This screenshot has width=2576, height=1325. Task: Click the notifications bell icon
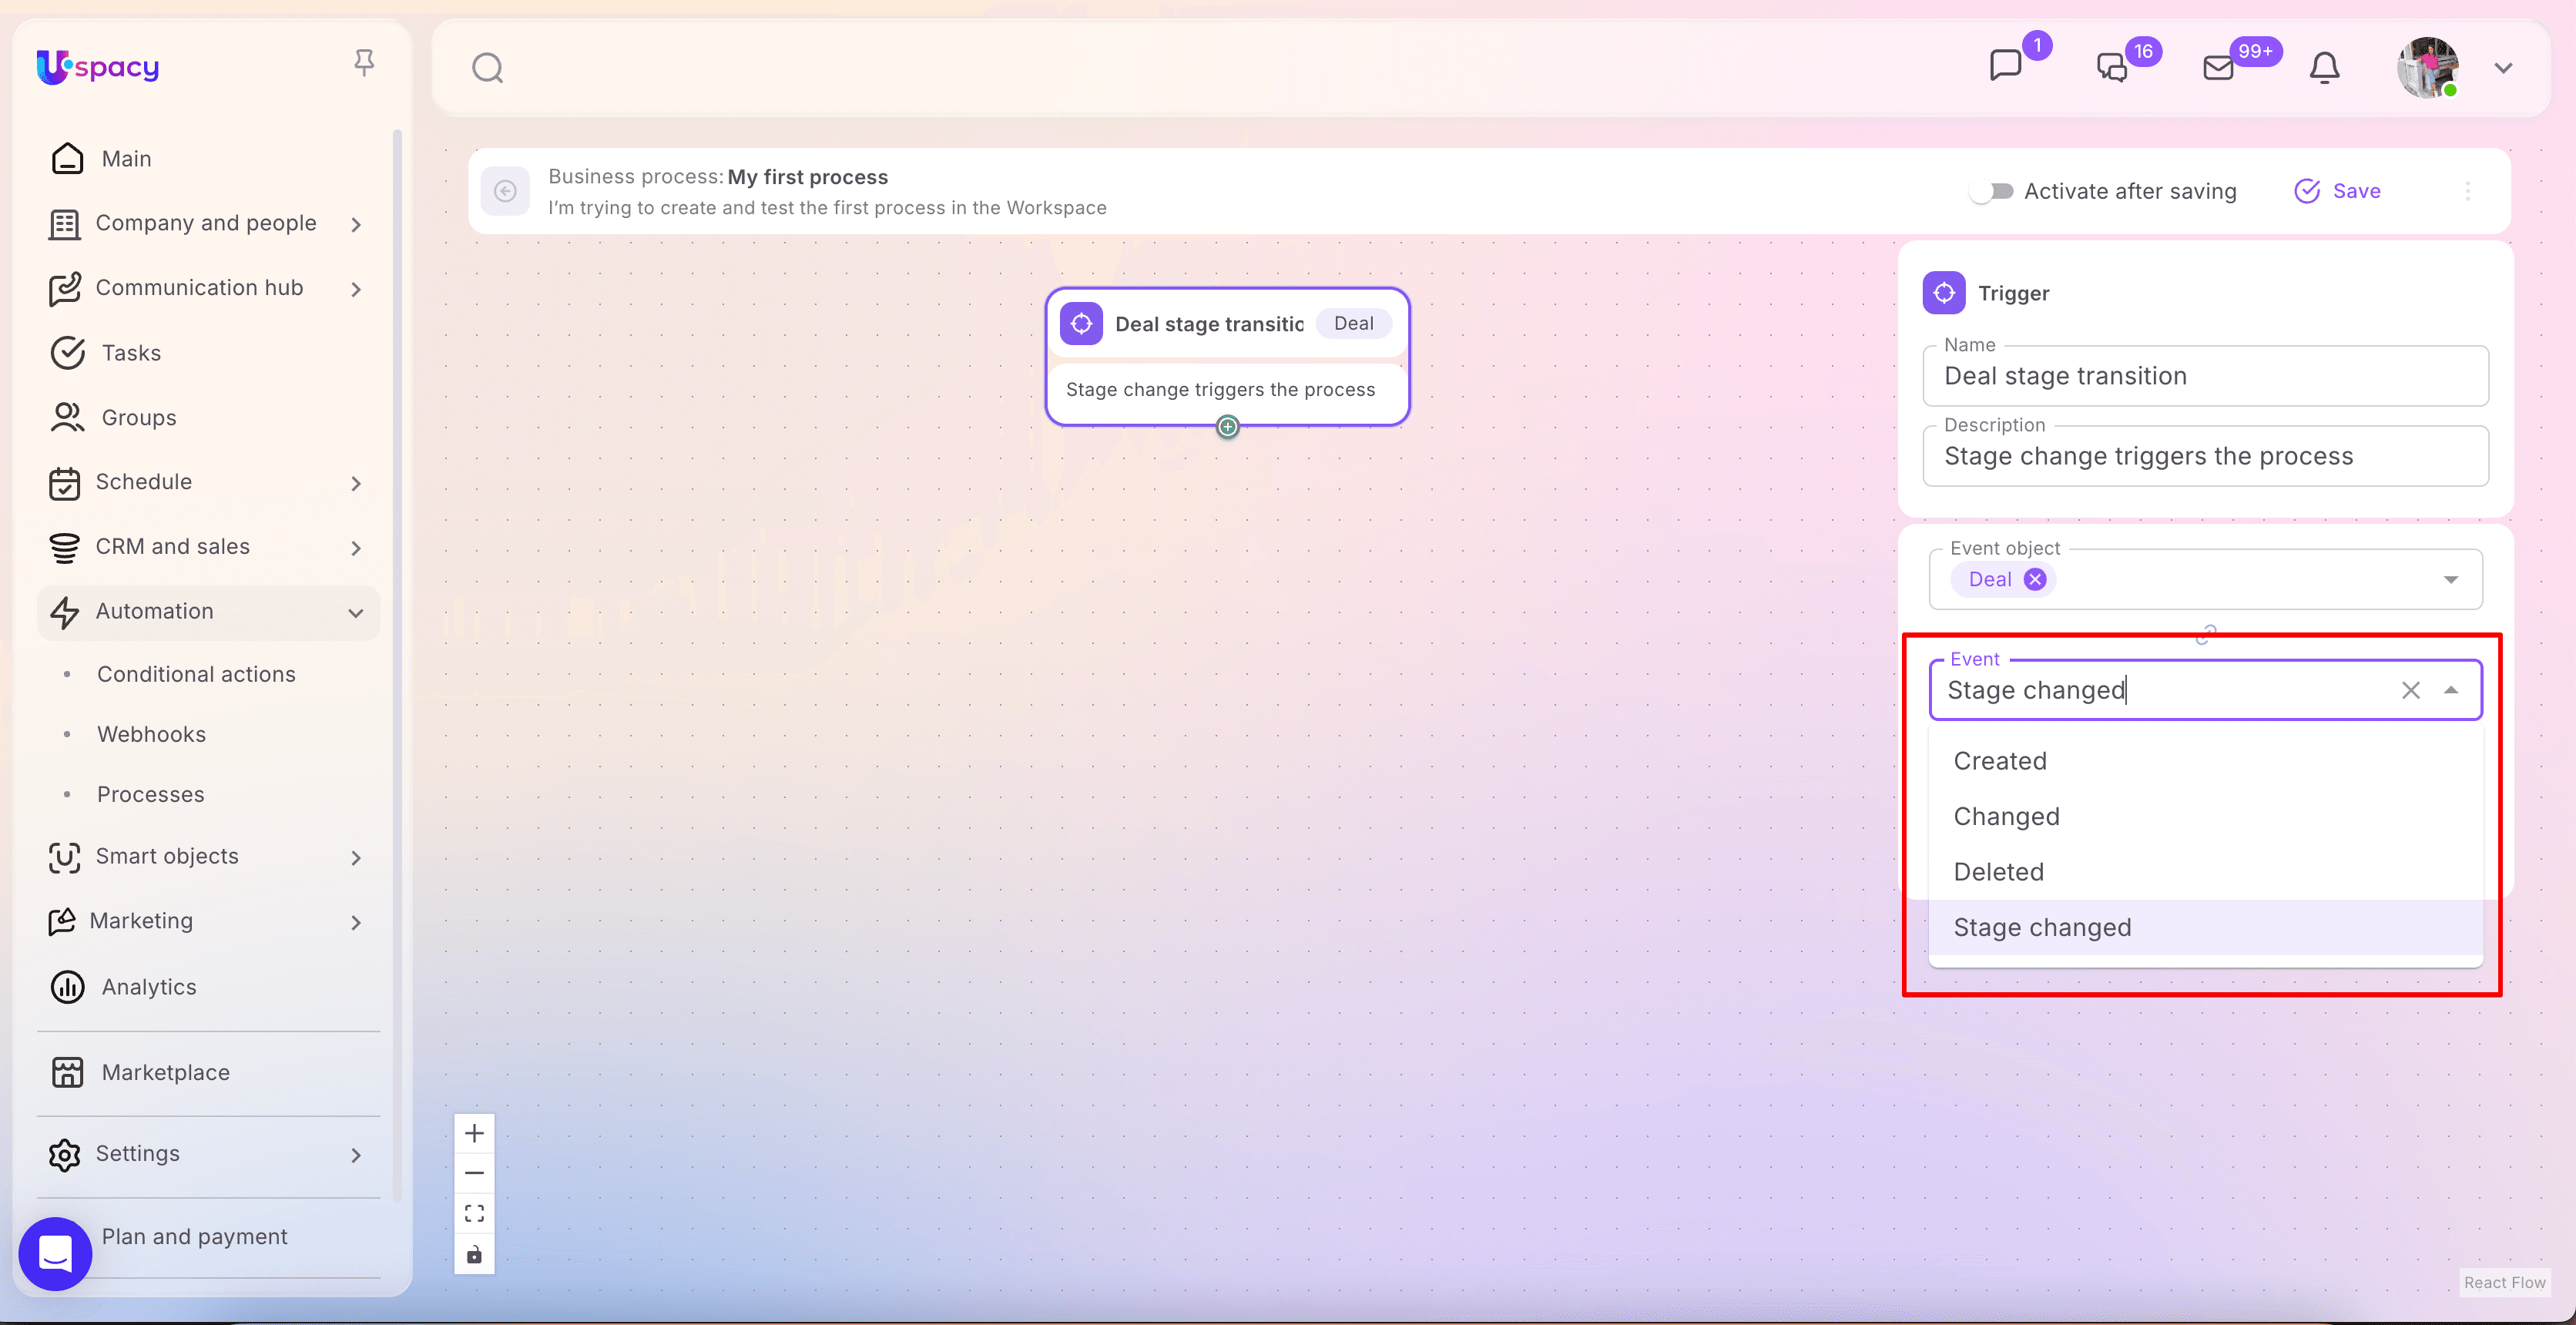2324,68
